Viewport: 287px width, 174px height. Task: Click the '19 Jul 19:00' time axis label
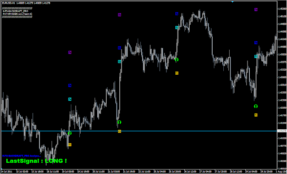(x=83, y=172)
